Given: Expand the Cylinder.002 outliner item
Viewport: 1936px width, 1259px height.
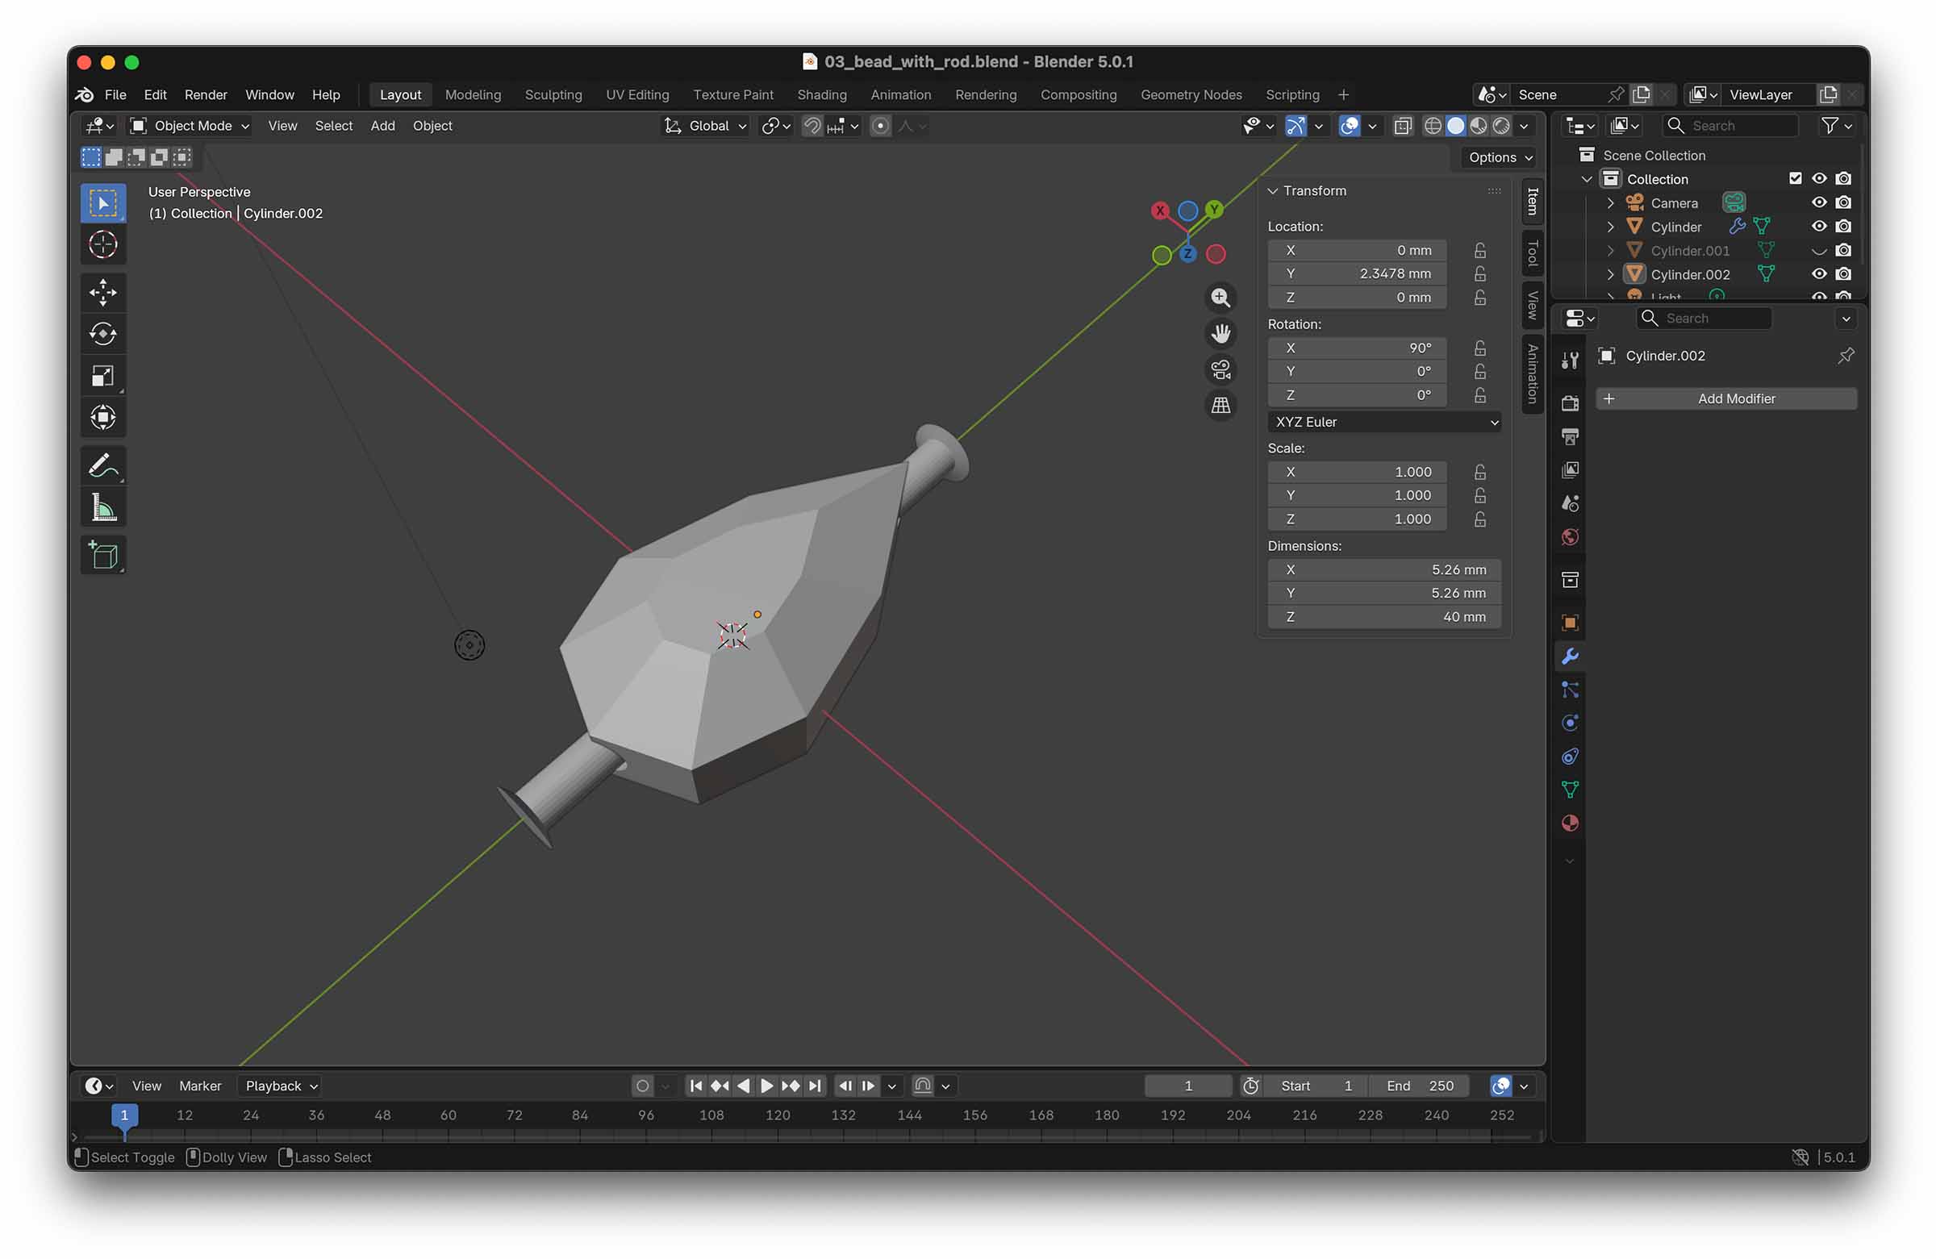Looking at the screenshot, I should [x=1610, y=274].
